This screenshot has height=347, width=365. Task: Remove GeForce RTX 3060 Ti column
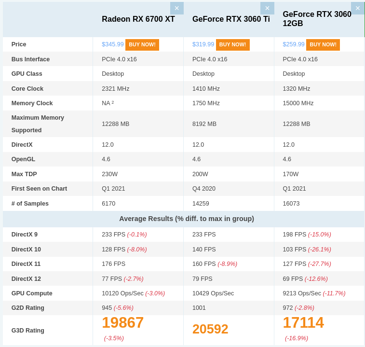[x=267, y=8]
